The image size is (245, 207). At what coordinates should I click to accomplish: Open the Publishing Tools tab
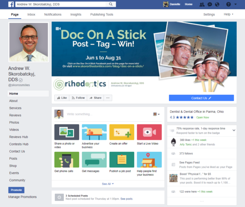click(102, 14)
